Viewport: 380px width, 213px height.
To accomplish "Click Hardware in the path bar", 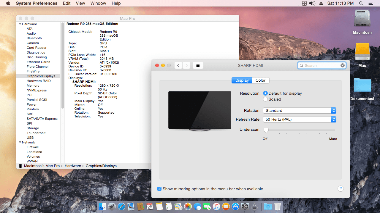I will (73, 166).
